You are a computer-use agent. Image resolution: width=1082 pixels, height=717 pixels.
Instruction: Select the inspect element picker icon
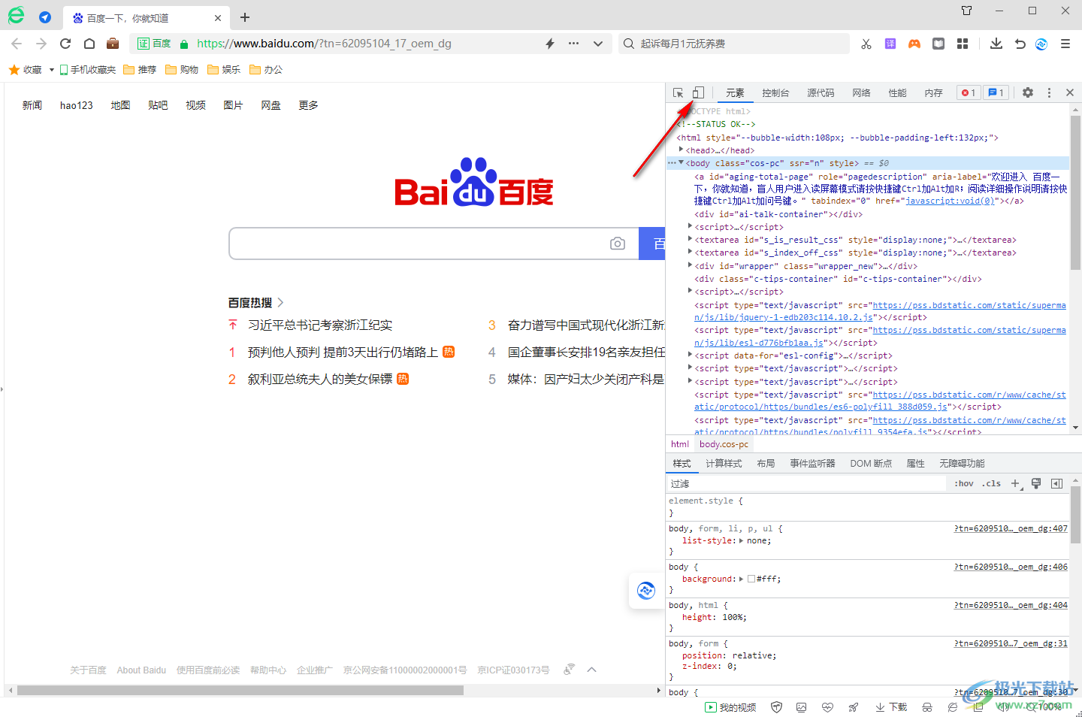[678, 92]
